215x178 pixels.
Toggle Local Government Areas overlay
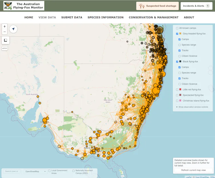click(49, 171)
